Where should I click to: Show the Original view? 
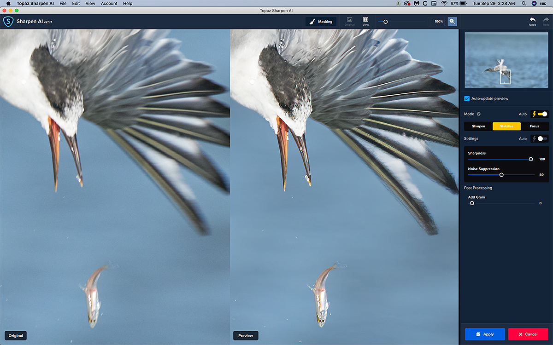pos(350,22)
